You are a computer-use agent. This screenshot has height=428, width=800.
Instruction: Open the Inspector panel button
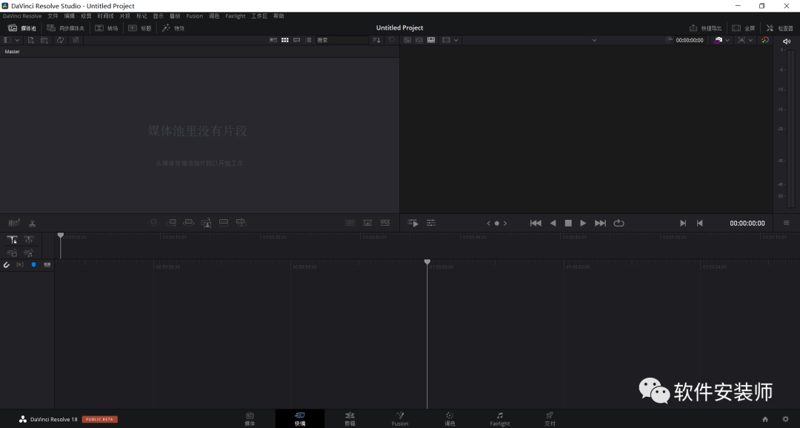[779, 28]
